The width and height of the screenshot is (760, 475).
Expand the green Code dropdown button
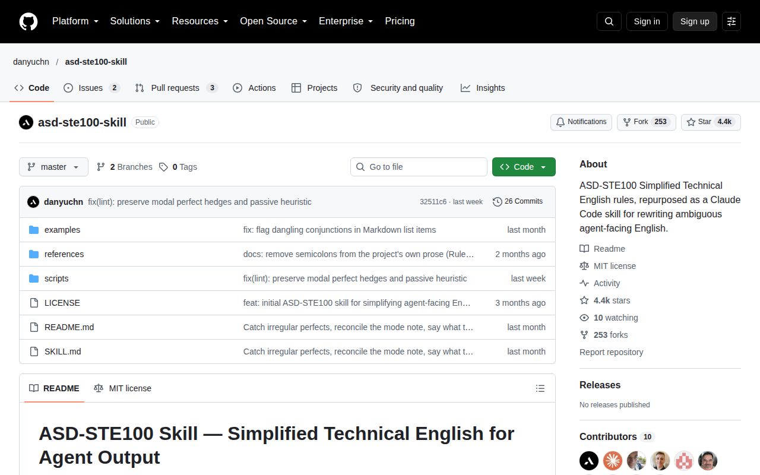524,167
